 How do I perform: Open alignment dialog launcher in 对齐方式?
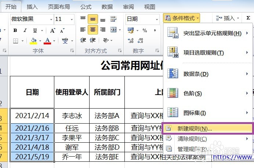[x=120, y=51]
